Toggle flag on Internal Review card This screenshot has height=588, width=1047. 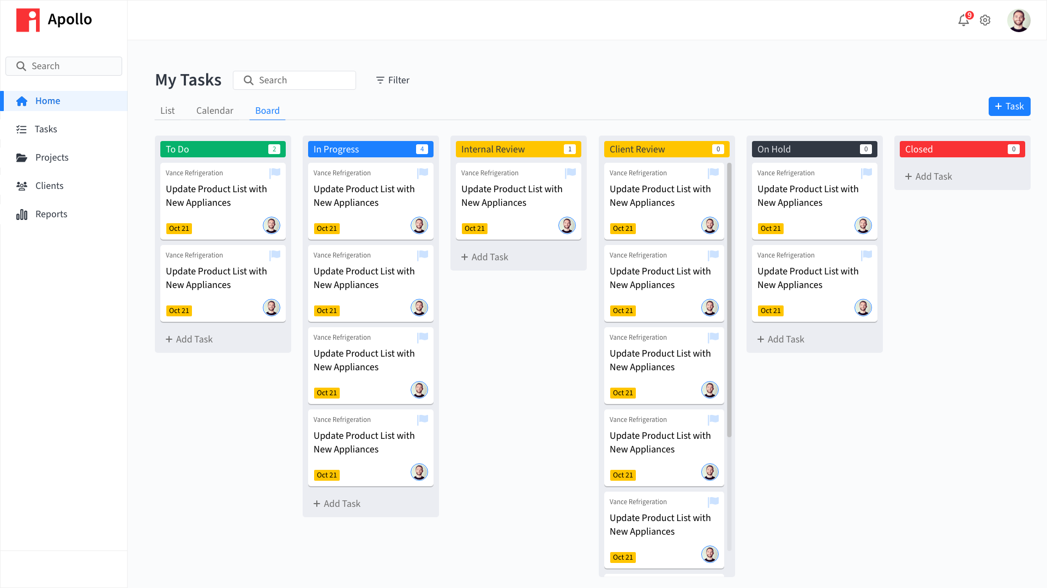(570, 173)
